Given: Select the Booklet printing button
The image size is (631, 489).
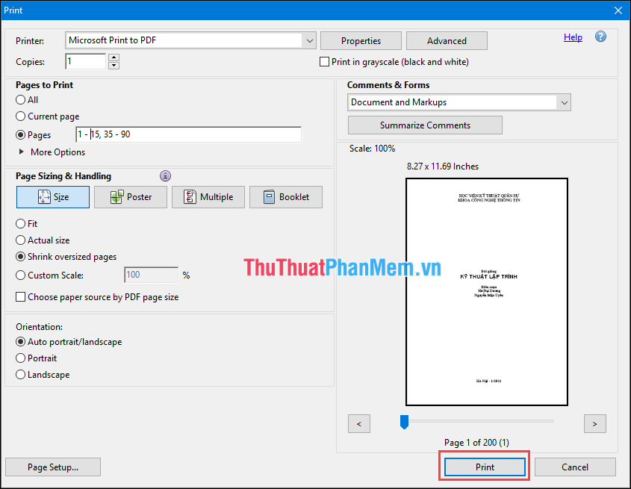Looking at the screenshot, I should [286, 197].
